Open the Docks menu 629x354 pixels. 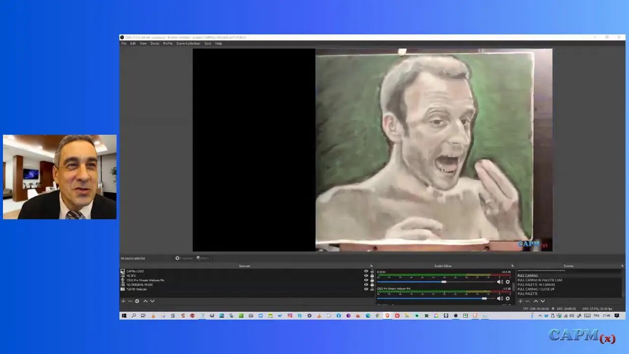pyautogui.click(x=155, y=43)
